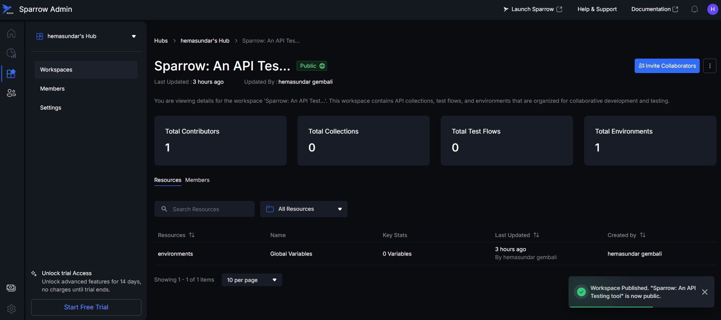This screenshot has height=320, width=721.
Task: Open the billing icon in sidebar
Action: click(11, 288)
